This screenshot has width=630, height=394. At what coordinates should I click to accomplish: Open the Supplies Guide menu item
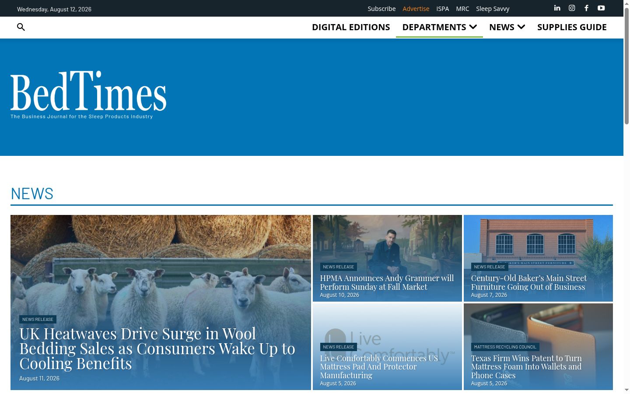(572, 27)
